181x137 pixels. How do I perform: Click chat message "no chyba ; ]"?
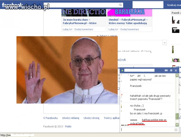coord(137,106)
